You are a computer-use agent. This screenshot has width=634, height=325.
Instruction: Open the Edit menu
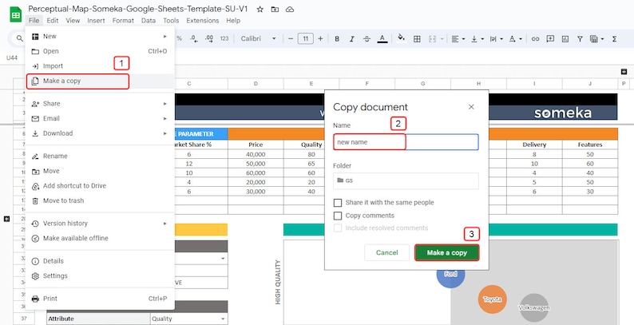click(53, 20)
